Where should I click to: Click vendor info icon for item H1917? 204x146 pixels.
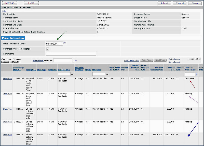point(49,135)
